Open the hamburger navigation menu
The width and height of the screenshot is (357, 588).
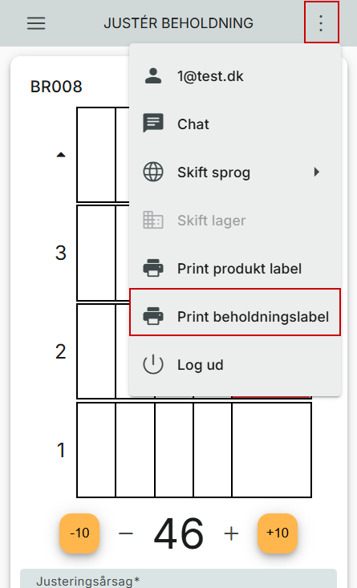point(36,23)
